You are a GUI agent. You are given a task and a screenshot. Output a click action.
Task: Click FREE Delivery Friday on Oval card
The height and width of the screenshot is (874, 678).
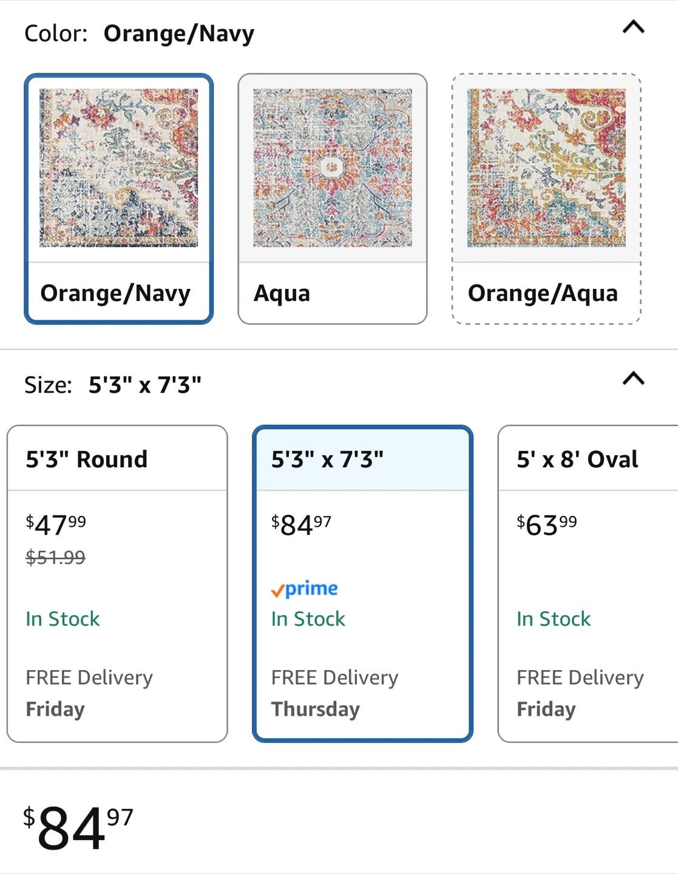[x=580, y=693]
